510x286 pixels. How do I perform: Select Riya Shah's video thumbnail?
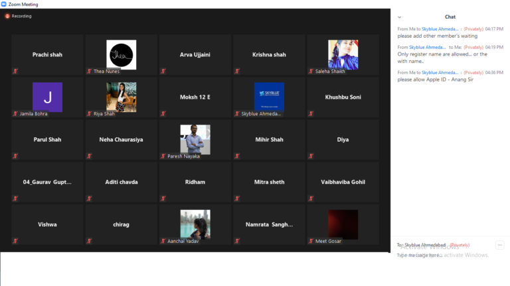121,97
